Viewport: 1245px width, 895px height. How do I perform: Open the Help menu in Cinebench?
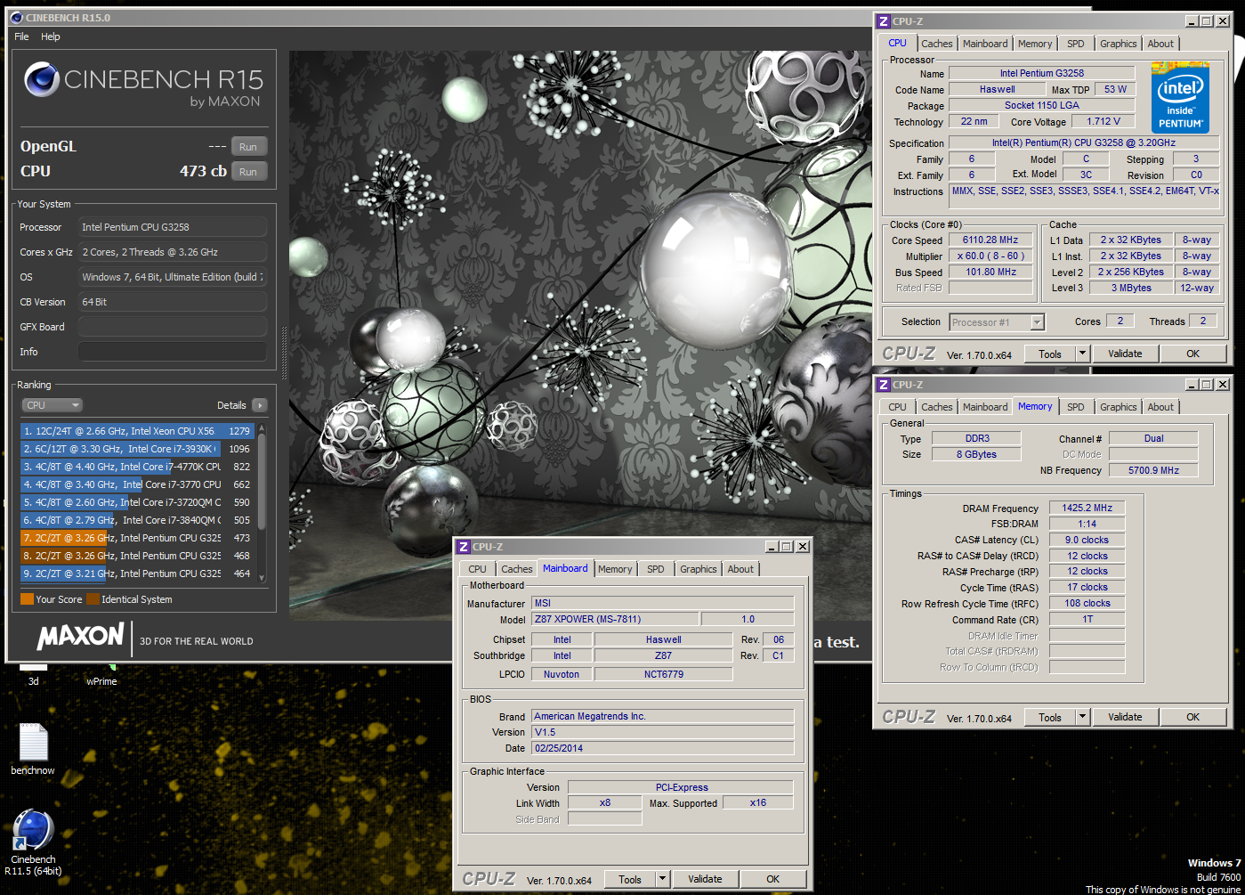coord(51,37)
